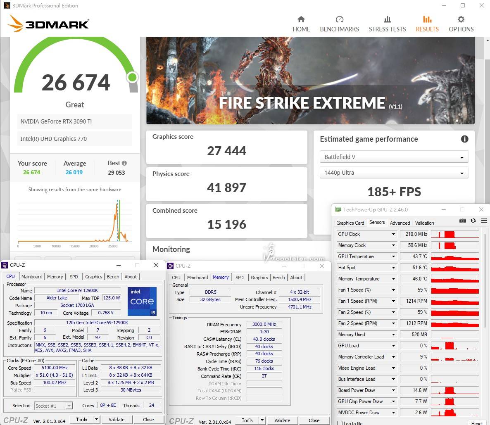Viewport: 490px width, 425px height.
Task: Open the Battlefield V game dropdown
Action: (x=394, y=157)
